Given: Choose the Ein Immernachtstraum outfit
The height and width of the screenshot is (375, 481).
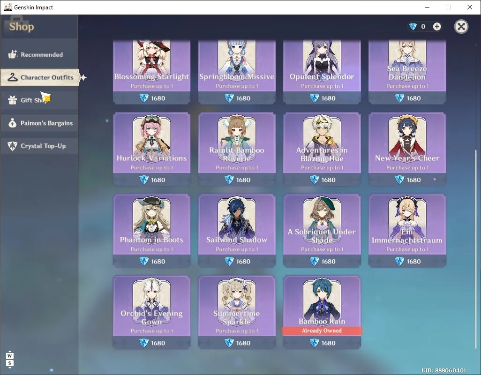Looking at the screenshot, I should [x=407, y=230].
